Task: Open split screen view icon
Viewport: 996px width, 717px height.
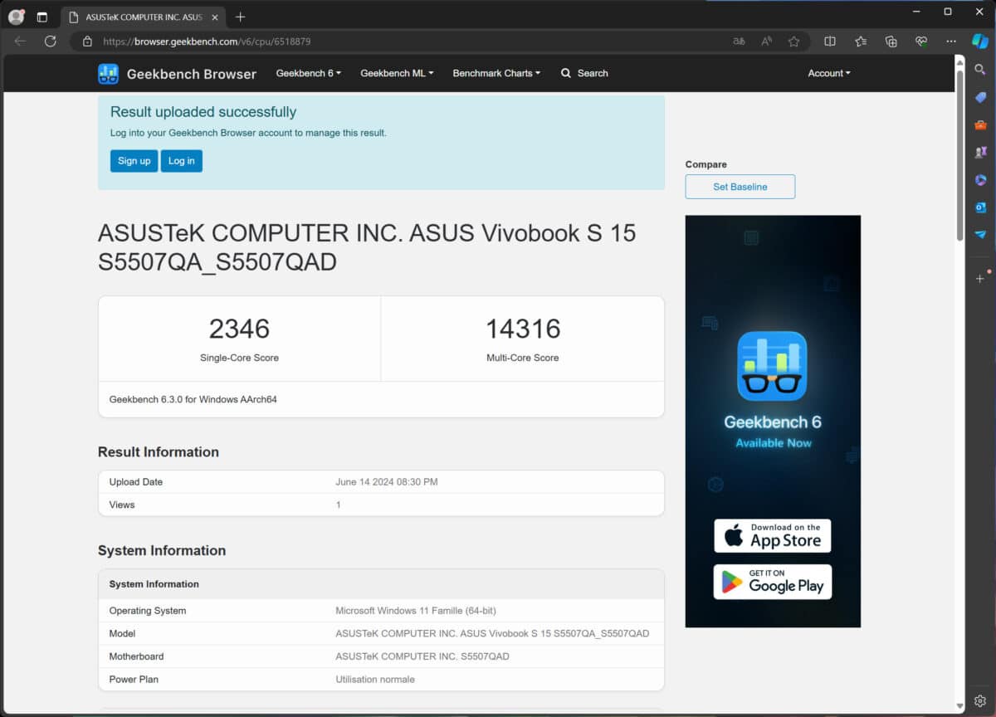Action: click(x=830, y=41)
